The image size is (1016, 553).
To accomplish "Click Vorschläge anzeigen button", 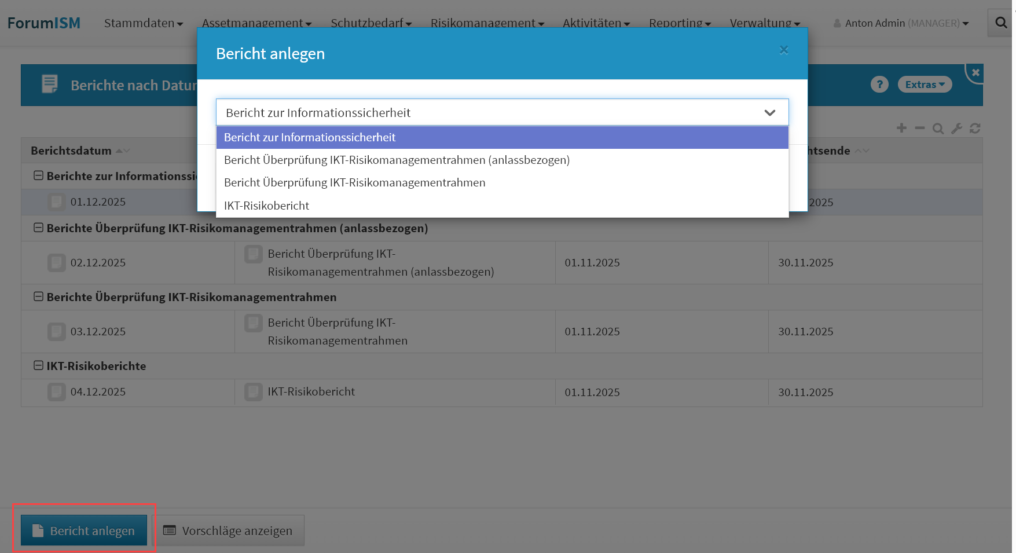I will point(228,530).
